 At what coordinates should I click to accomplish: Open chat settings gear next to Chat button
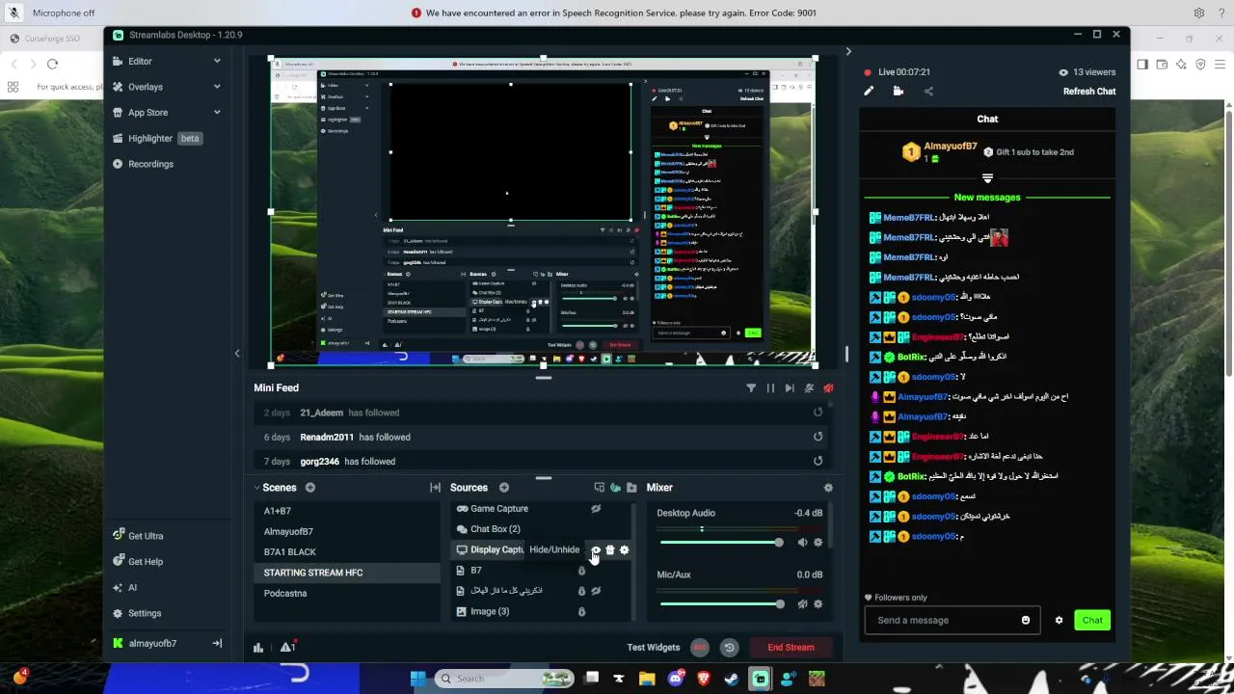1059,621
